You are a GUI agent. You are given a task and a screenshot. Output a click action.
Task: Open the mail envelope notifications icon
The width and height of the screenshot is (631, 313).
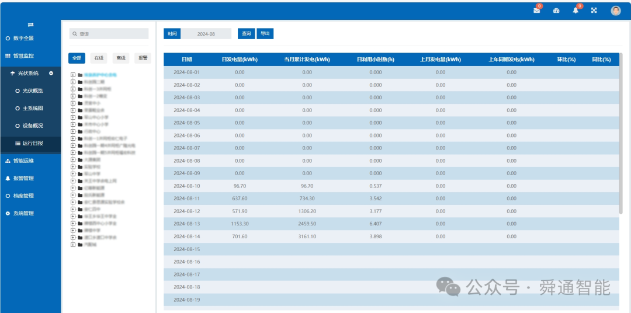point(536,11)
